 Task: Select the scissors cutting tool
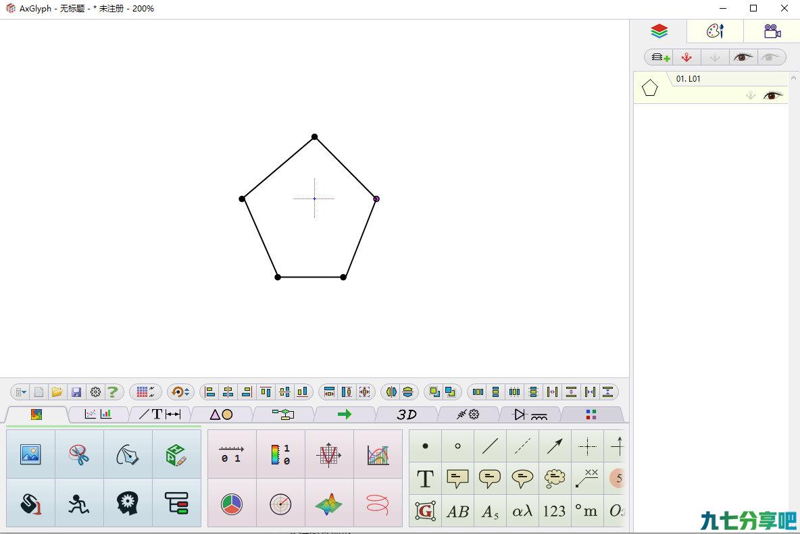pyautogui.click(x=79, y=454)
